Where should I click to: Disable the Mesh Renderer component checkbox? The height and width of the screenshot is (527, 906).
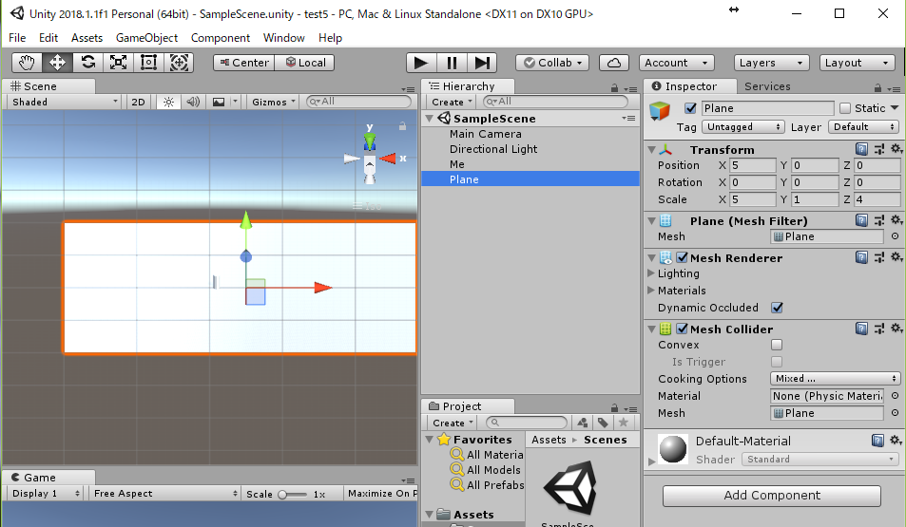click(683, 257)
